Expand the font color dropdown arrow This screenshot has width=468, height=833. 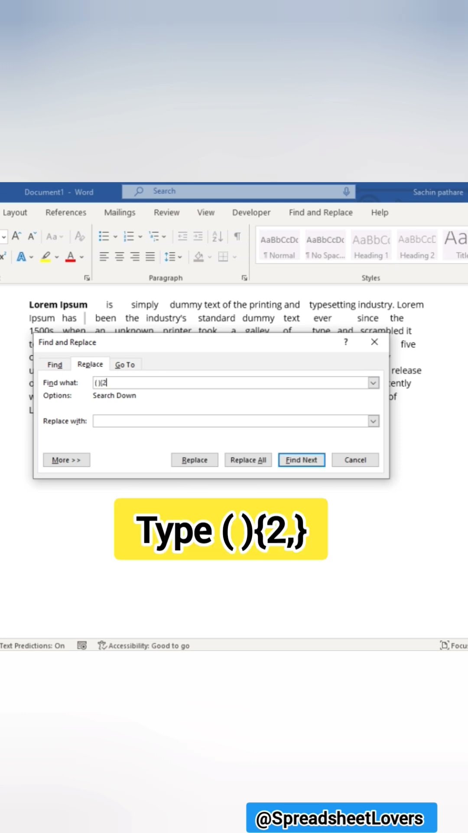[81, 257]
